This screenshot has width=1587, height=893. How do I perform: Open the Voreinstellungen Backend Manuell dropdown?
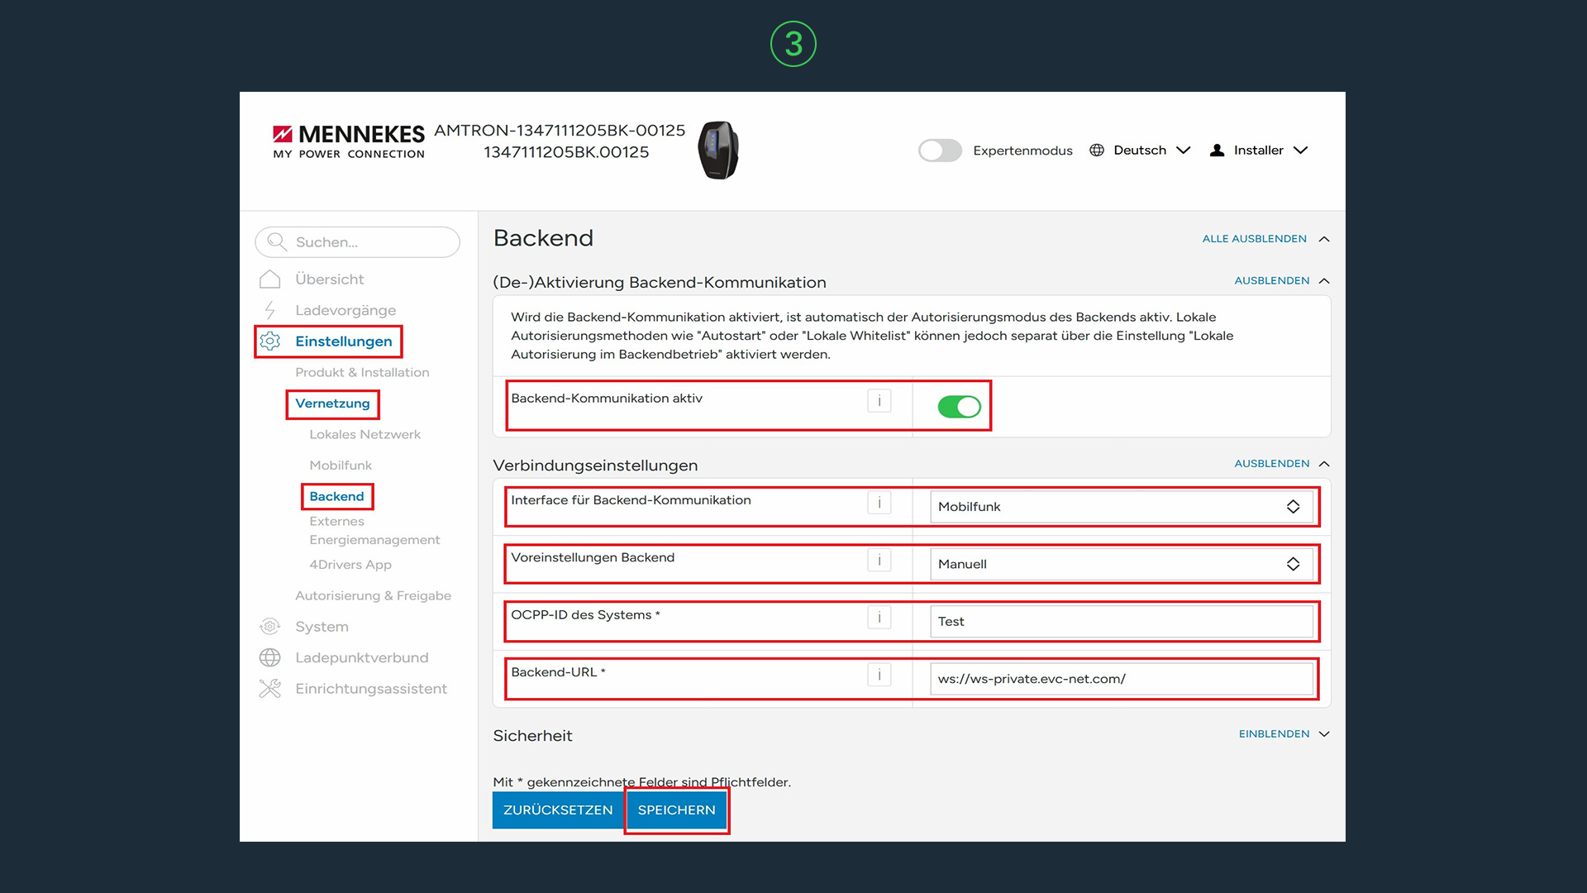[1121, 564]
